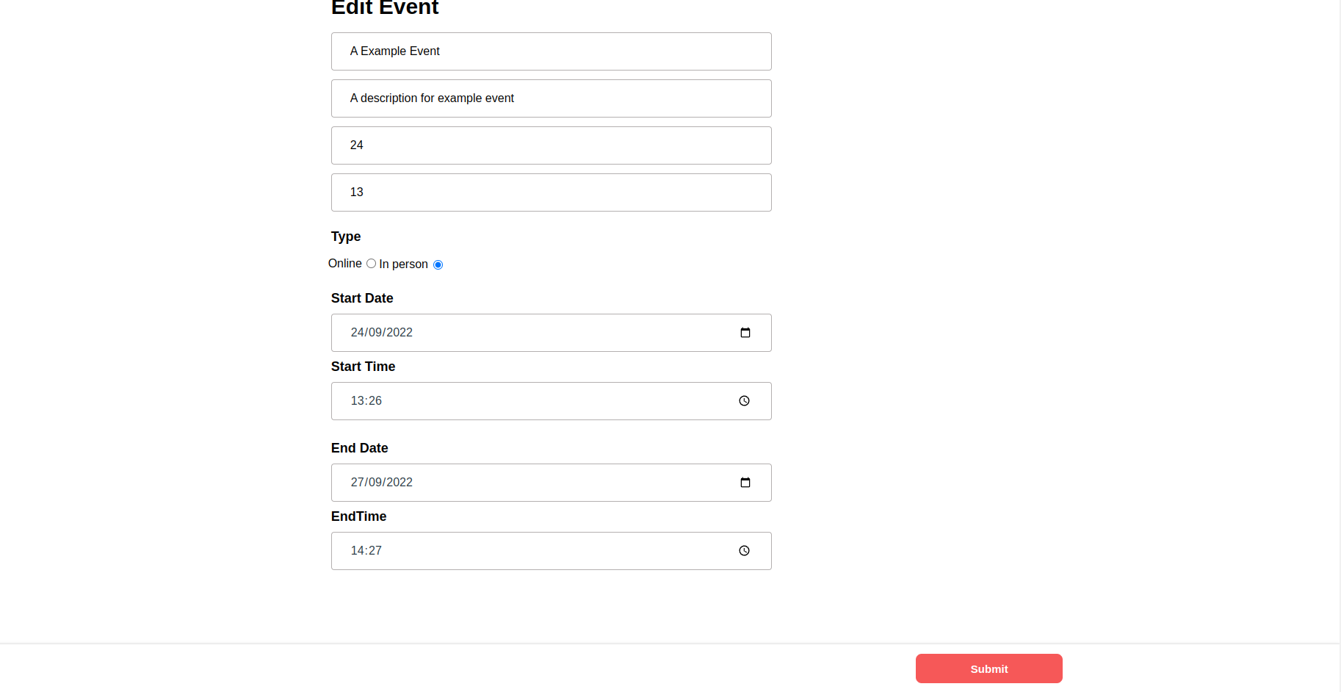Expand the EndTime dropdown via clock icon
Viewport: 1341px width, 692px height.
tap(743, 550)
